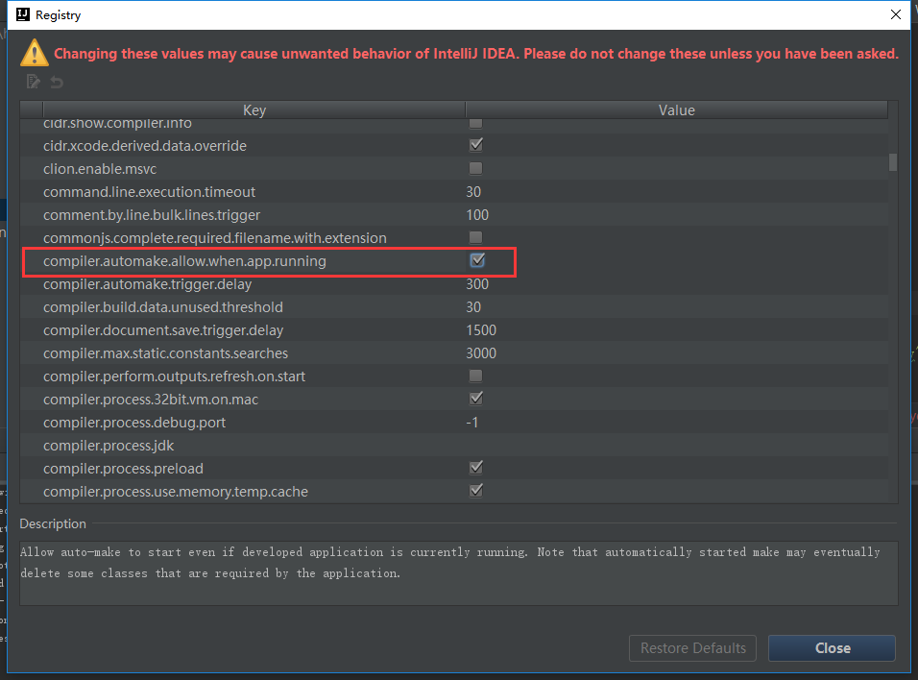Toggle compiler.process.use.memory.temp.cache checkbox
This screenshot has width=918, height=680.
point(475,491)
